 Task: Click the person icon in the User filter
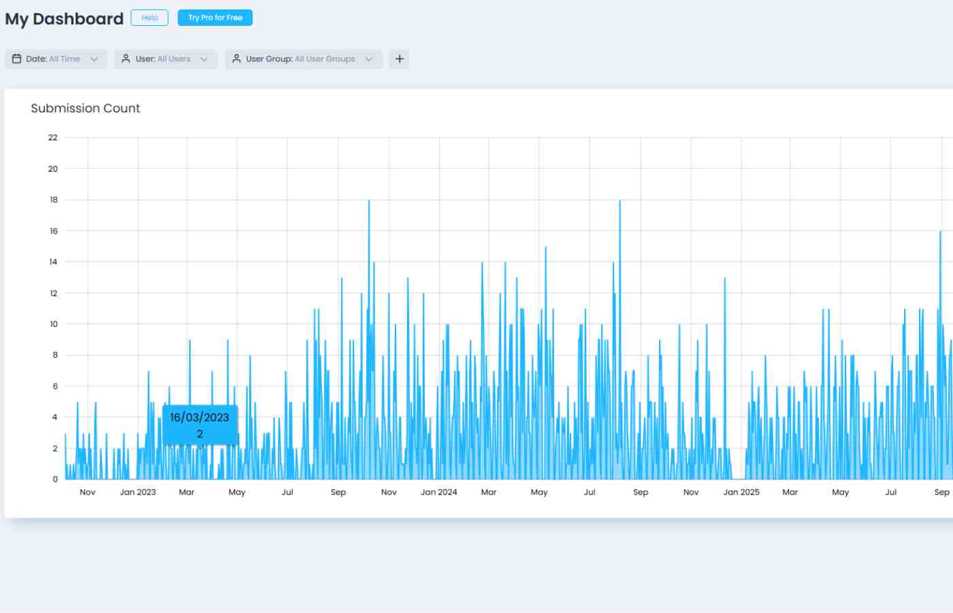click(x=125, y=59)
